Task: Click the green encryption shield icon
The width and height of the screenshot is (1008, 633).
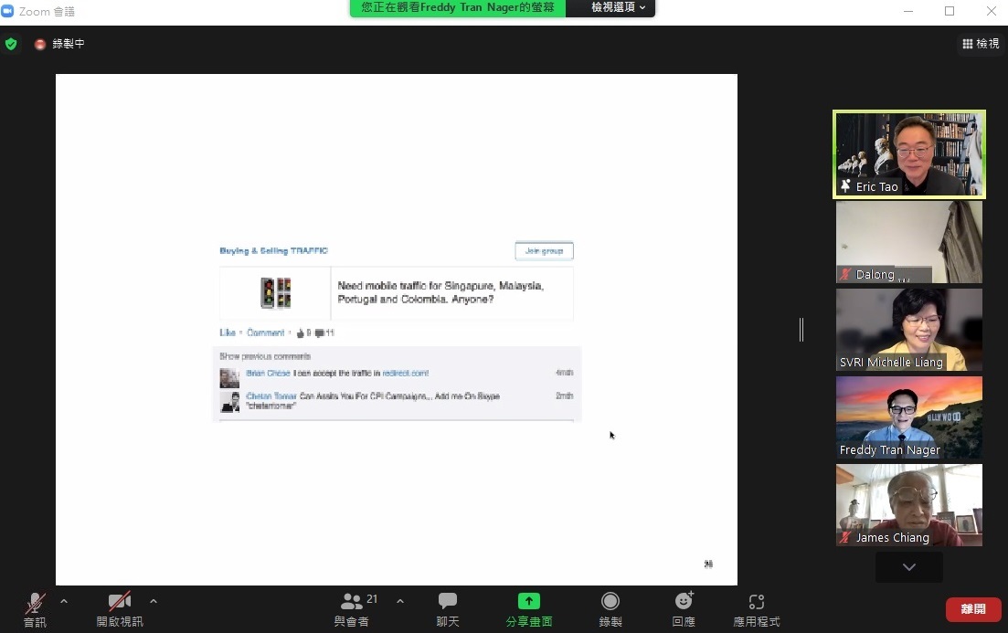Action: tap(11, 44)
